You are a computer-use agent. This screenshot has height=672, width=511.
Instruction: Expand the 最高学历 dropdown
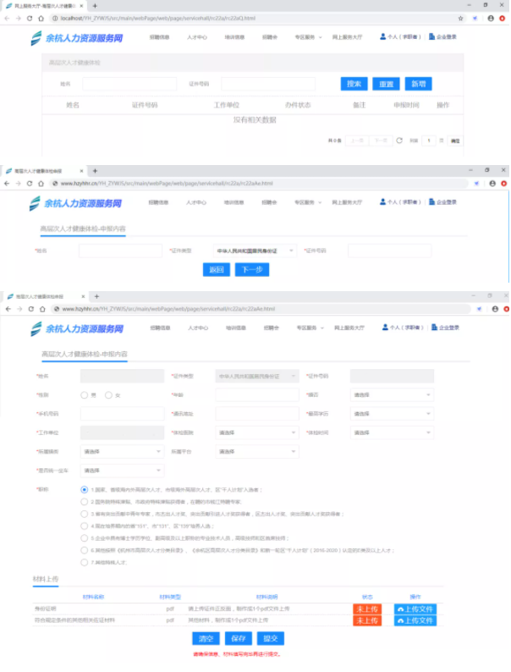392,414
